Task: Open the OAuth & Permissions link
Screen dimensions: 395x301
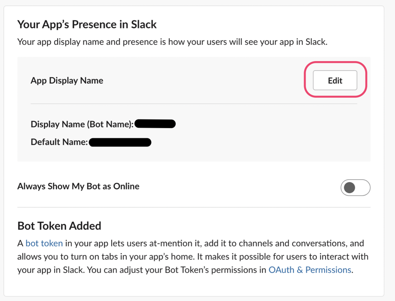Action: coord(310,270)
